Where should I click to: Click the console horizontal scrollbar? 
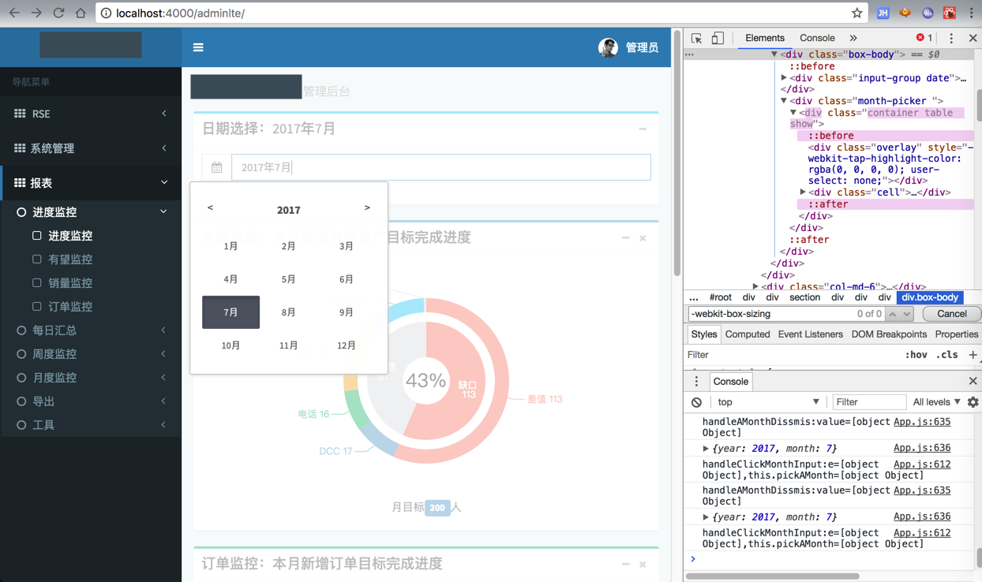click(772, 576)
